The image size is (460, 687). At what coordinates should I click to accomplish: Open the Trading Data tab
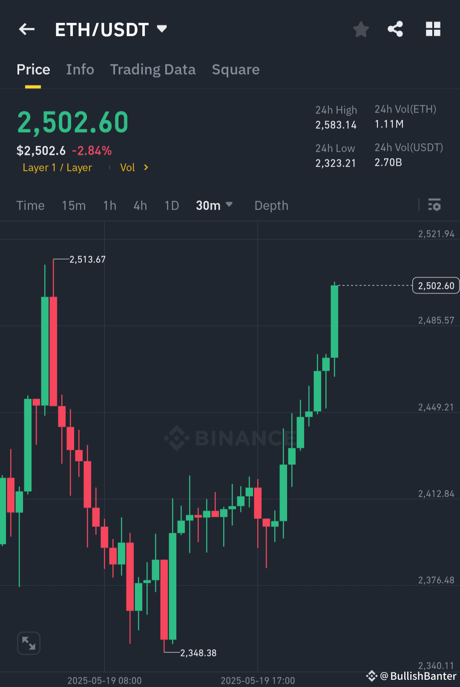tap(152, 69)
